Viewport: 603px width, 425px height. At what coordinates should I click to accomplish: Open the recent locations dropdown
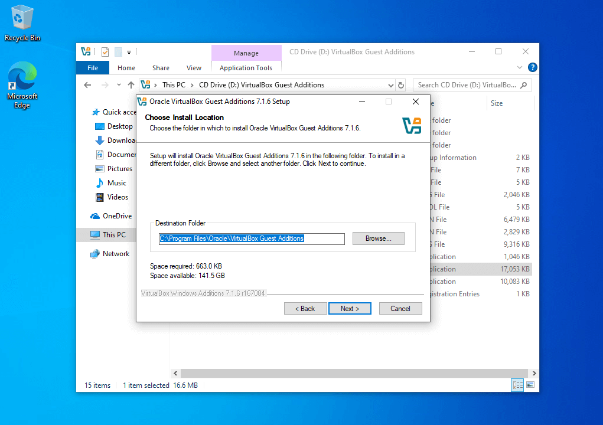point(119,85)
